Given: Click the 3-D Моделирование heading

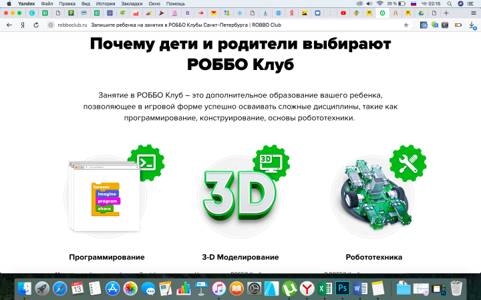Looking at the screenshot, I should coord(240,257).
